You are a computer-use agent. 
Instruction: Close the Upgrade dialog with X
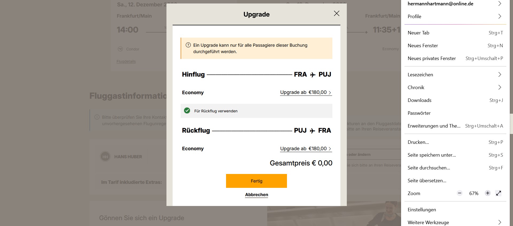tap(336, 13)
